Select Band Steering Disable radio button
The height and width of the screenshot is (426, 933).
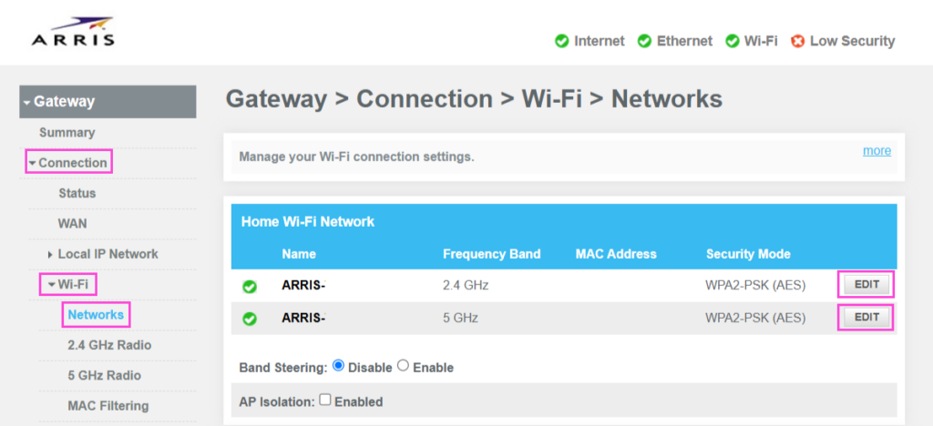tap(339, 367)
